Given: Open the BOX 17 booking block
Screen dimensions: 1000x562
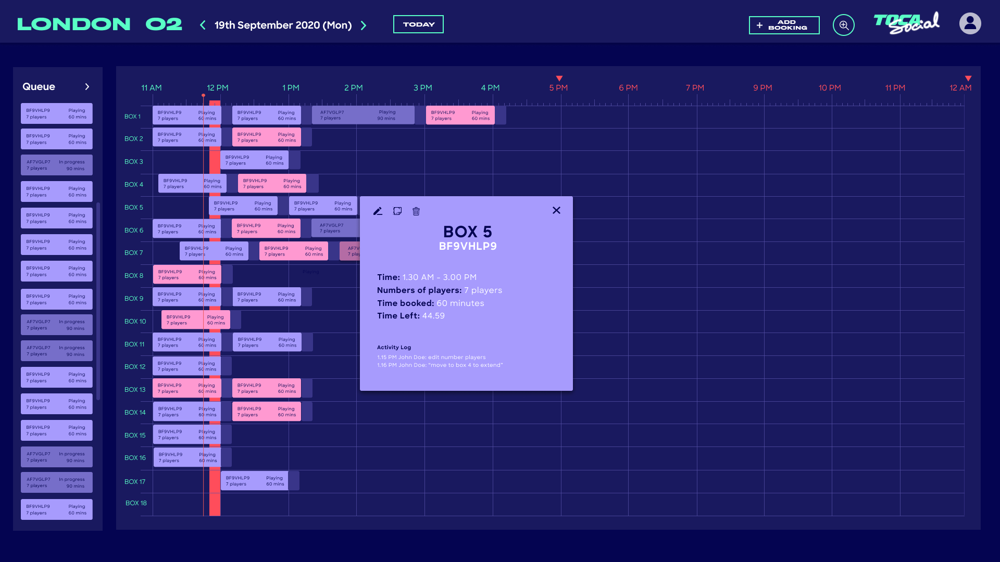Looking at the screenshot, I should coord(255,481).
